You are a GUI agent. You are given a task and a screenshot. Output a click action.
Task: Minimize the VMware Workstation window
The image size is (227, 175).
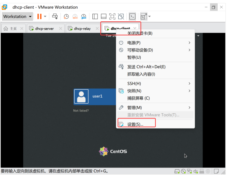pyautogui.click(x=206, y=7)
